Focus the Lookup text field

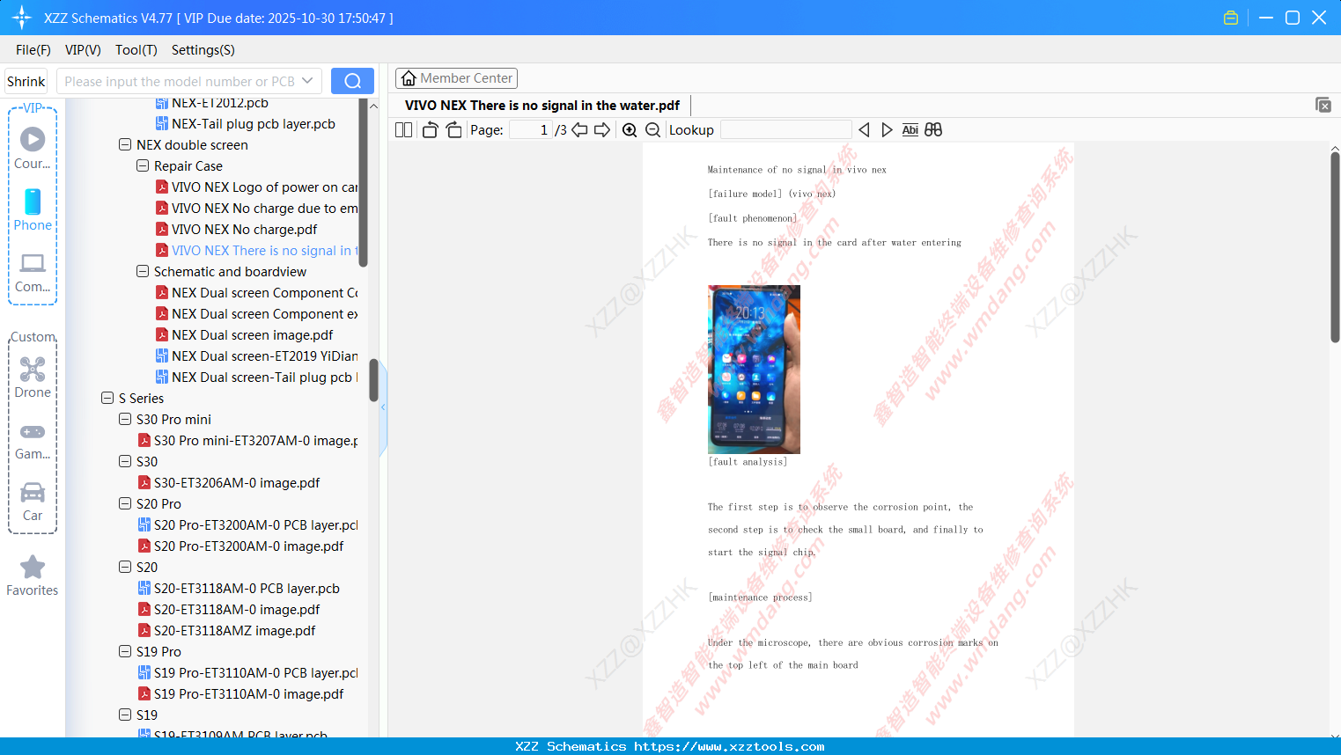[785, 130]
